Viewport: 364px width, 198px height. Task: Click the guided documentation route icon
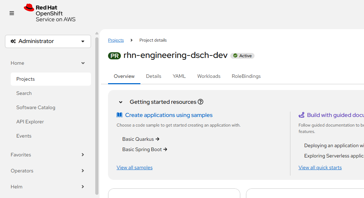[x=301, y=115]
